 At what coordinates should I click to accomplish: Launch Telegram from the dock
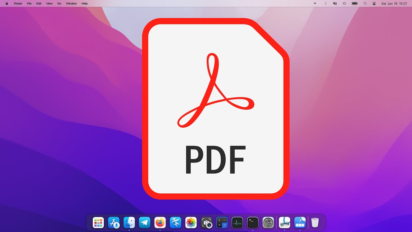point(145,223)
